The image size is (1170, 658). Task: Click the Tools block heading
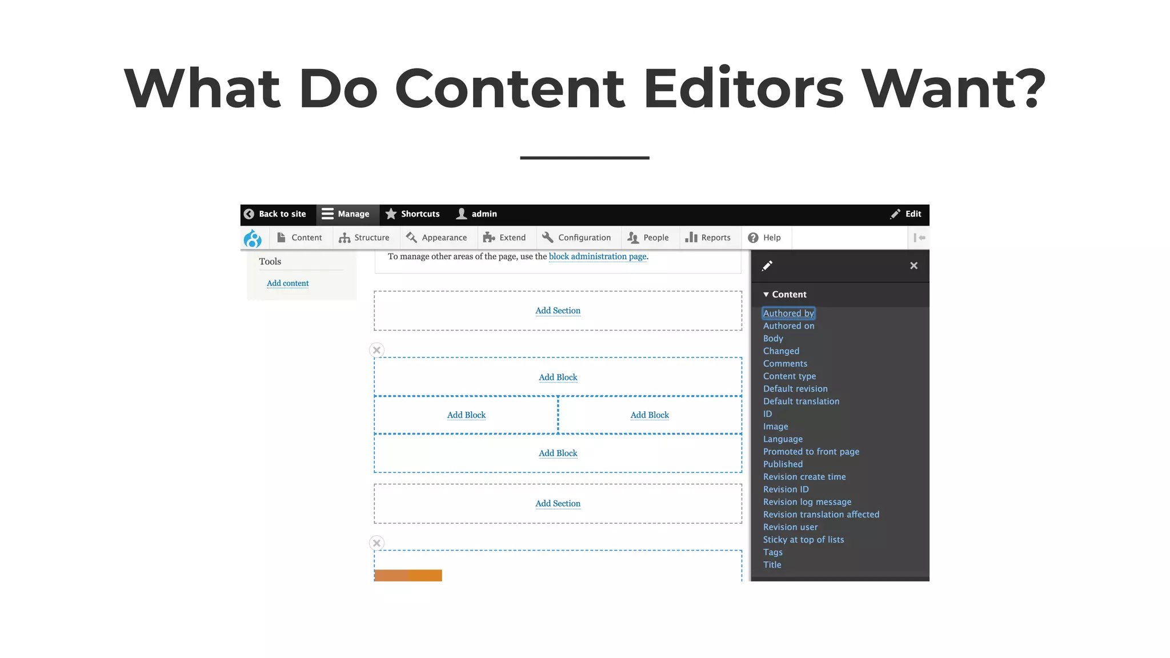(x=270, y=262)
